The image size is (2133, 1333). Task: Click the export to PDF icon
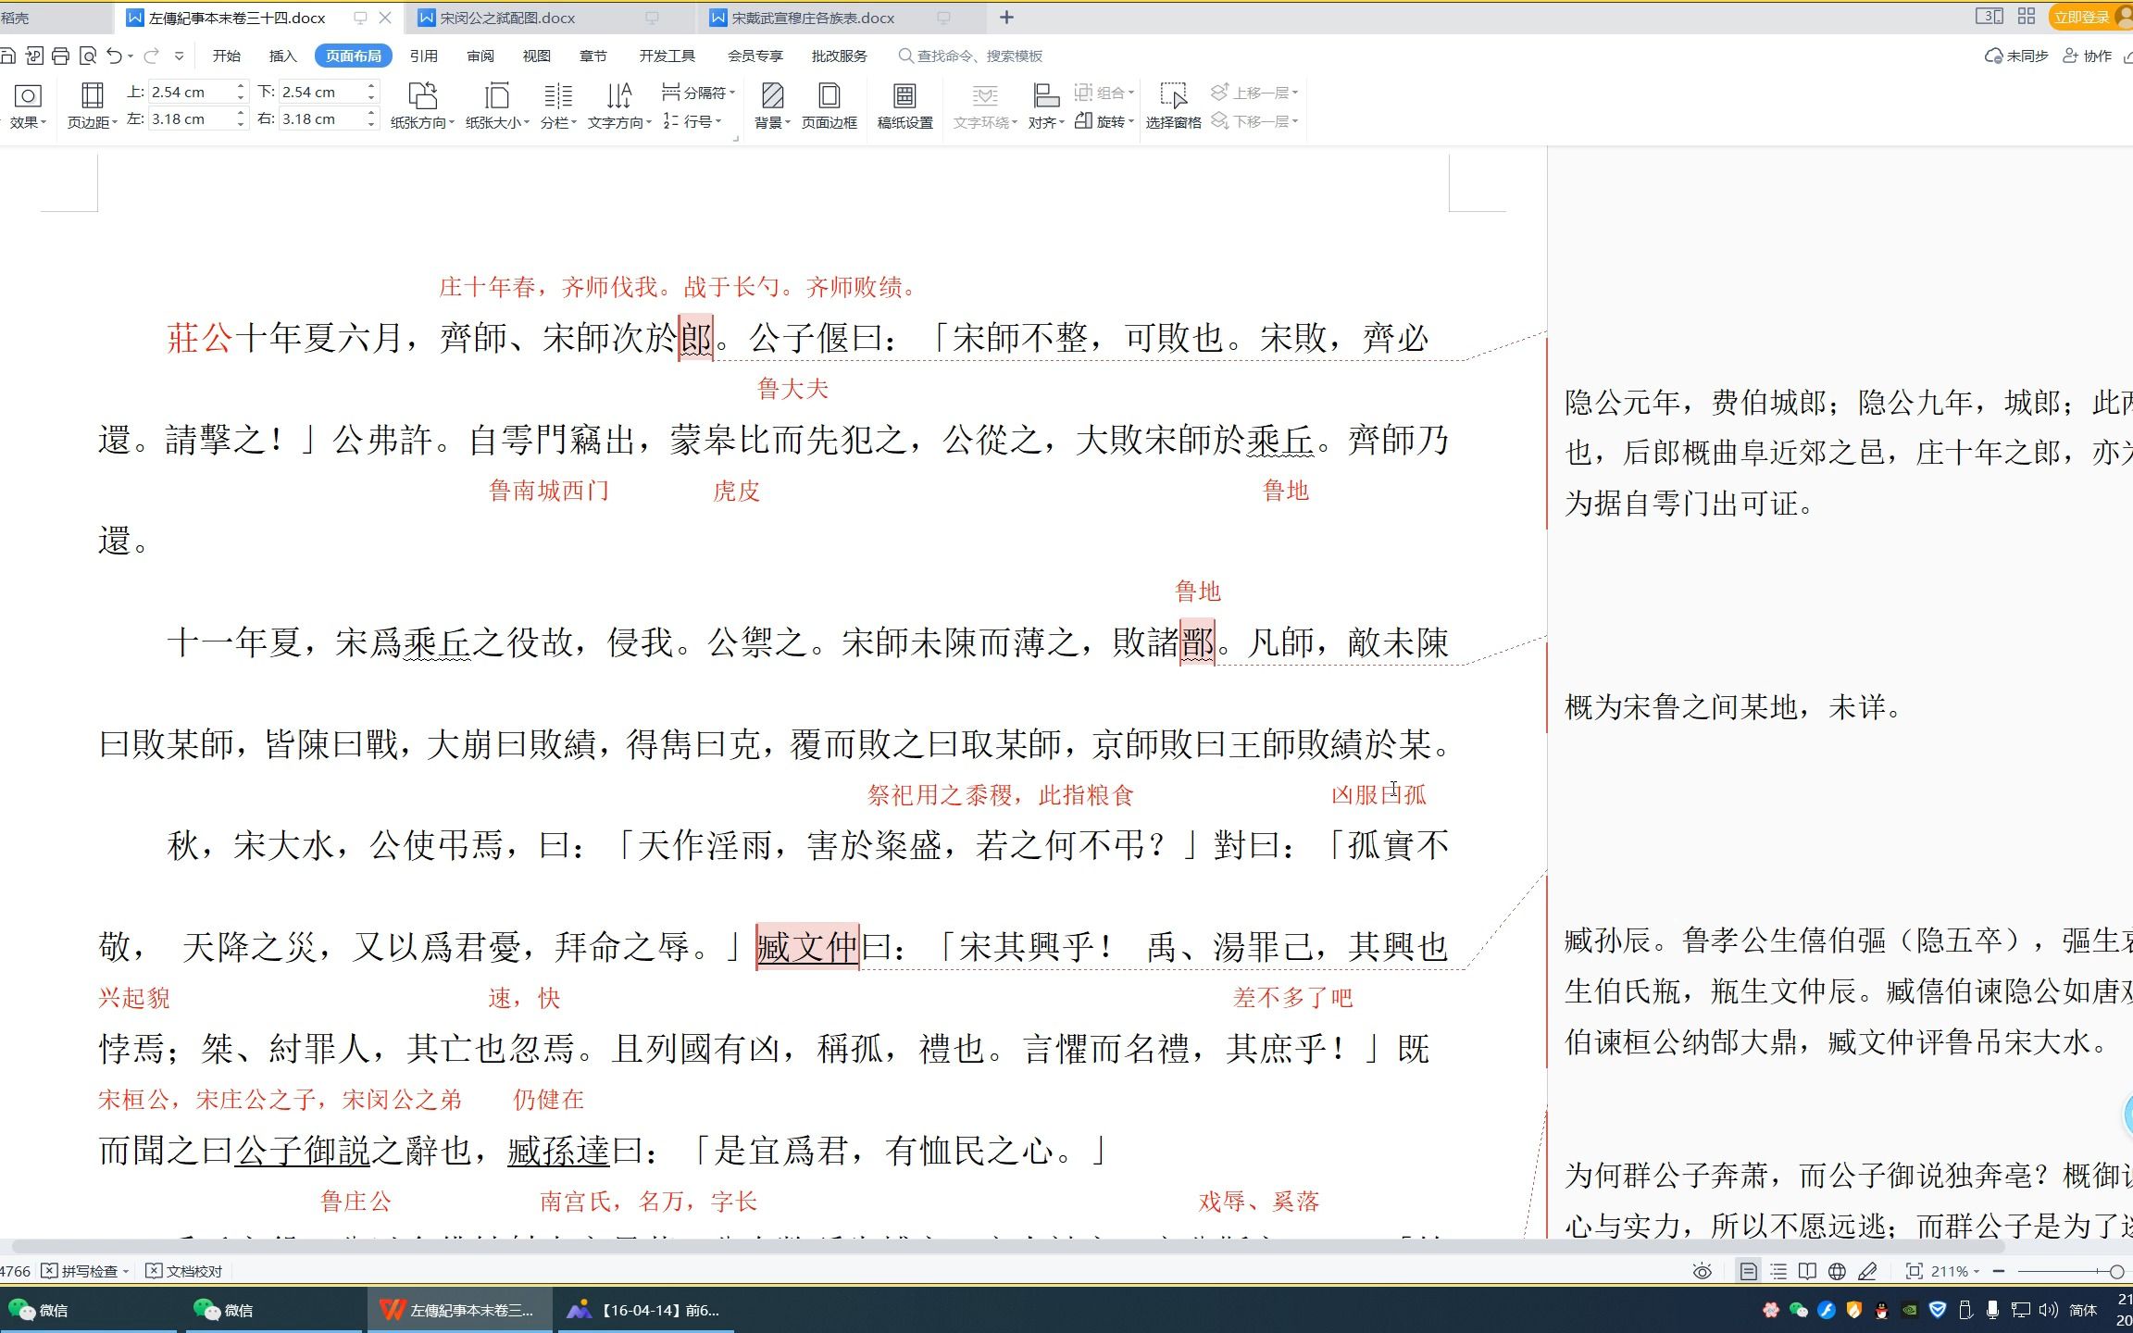point(34,56)
